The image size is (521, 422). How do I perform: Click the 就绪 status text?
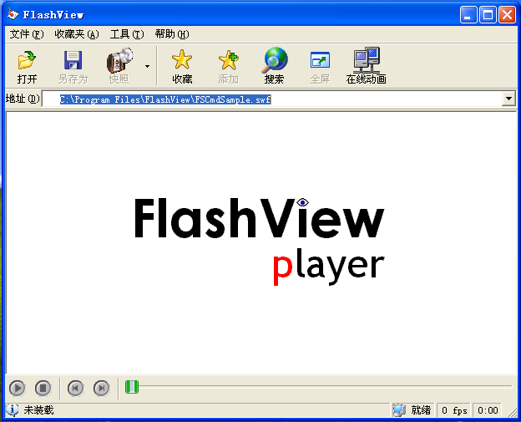[421, 410]
